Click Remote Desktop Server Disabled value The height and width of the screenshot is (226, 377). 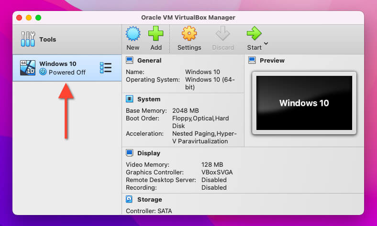click(214, 180)
